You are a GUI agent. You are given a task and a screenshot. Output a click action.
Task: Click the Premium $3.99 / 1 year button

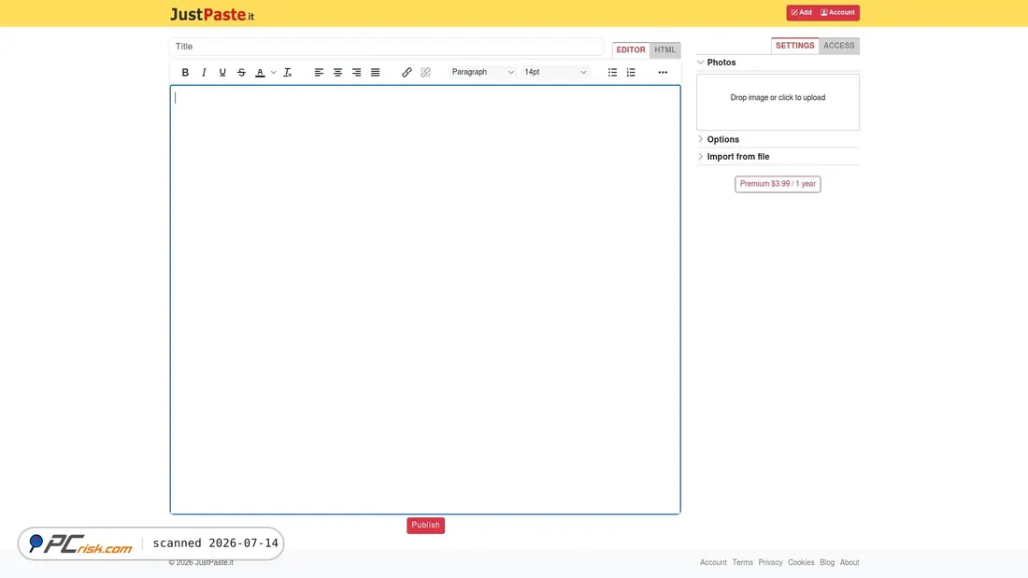[778, 184]
